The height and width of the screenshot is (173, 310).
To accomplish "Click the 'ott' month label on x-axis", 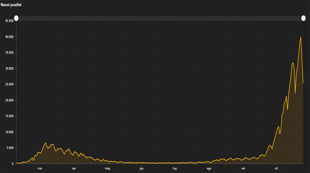I will pos(276,169).
